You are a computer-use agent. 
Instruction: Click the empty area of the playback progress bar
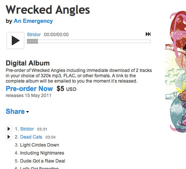pos(94,41)
